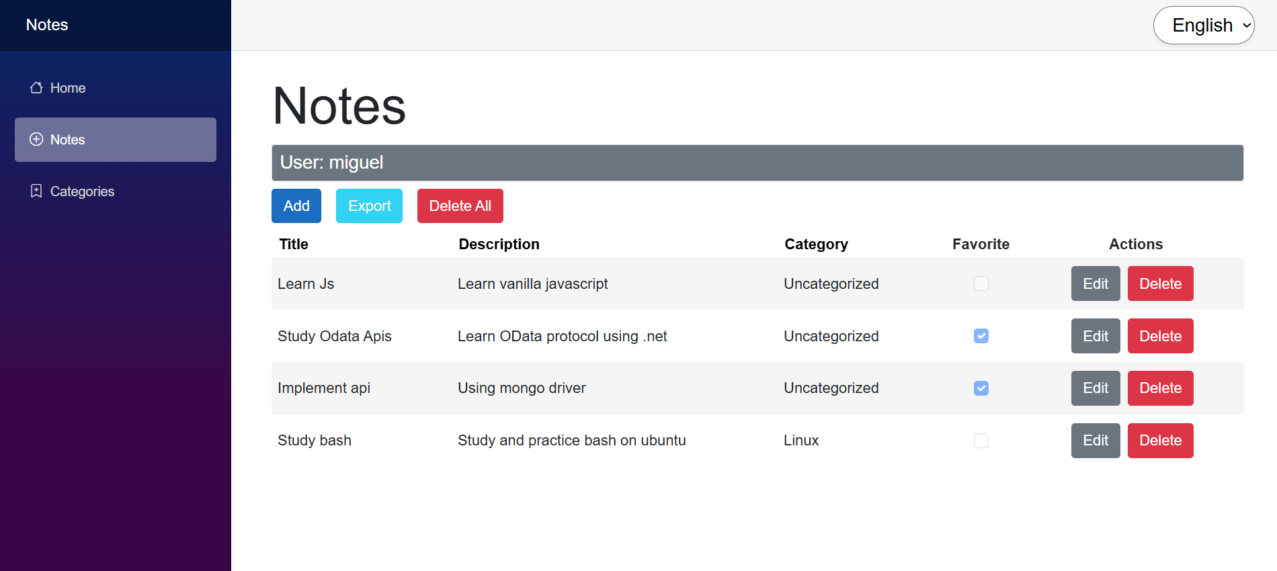Export notes with the Export button
Viewport: 1277px width, 571px height.
point(369,206)
